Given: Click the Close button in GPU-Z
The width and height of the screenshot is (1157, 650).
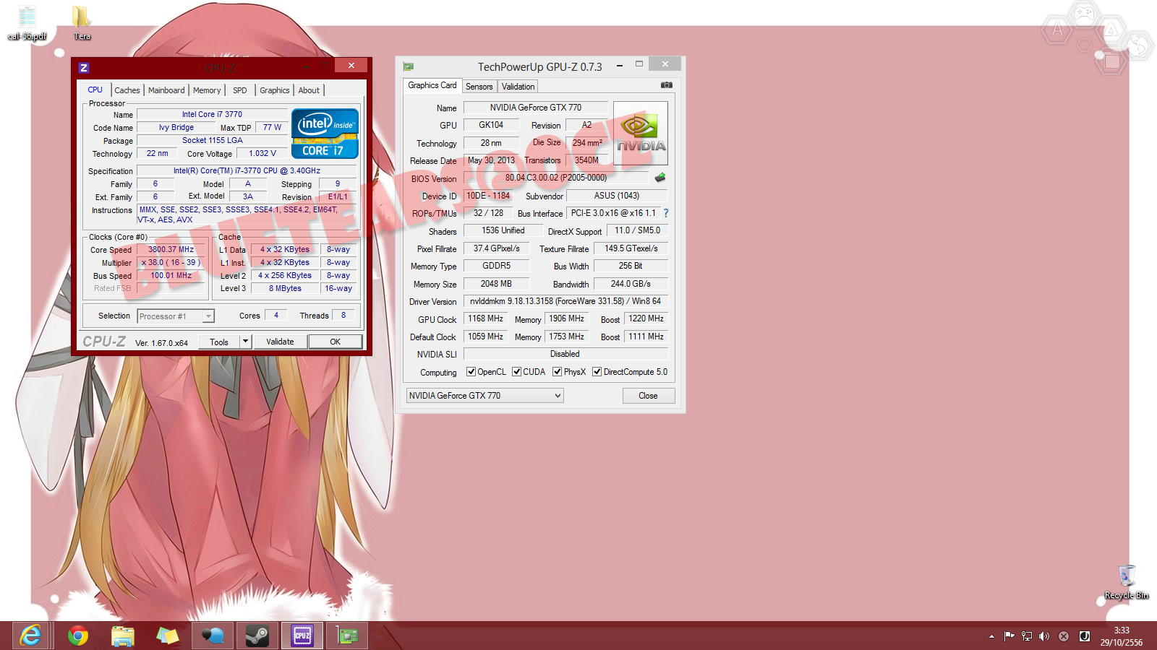Looking at the screenshot, I should [x=648, y=396].
